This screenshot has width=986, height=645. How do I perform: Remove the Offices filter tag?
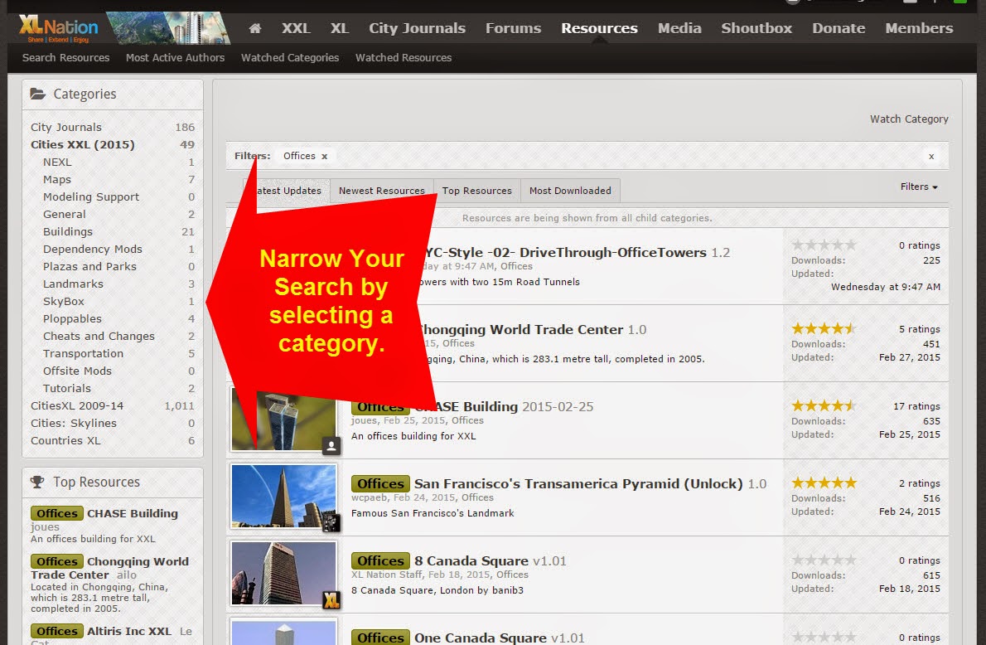coord(323,156)
